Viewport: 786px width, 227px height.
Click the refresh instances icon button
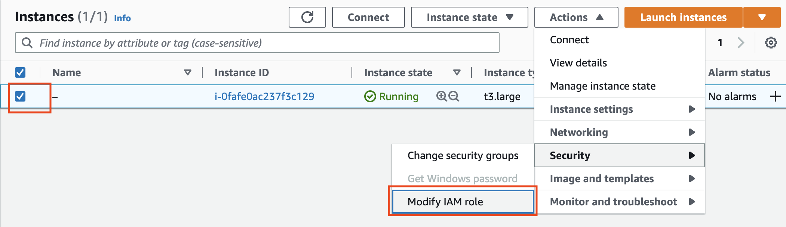click(x=307, y=17)
